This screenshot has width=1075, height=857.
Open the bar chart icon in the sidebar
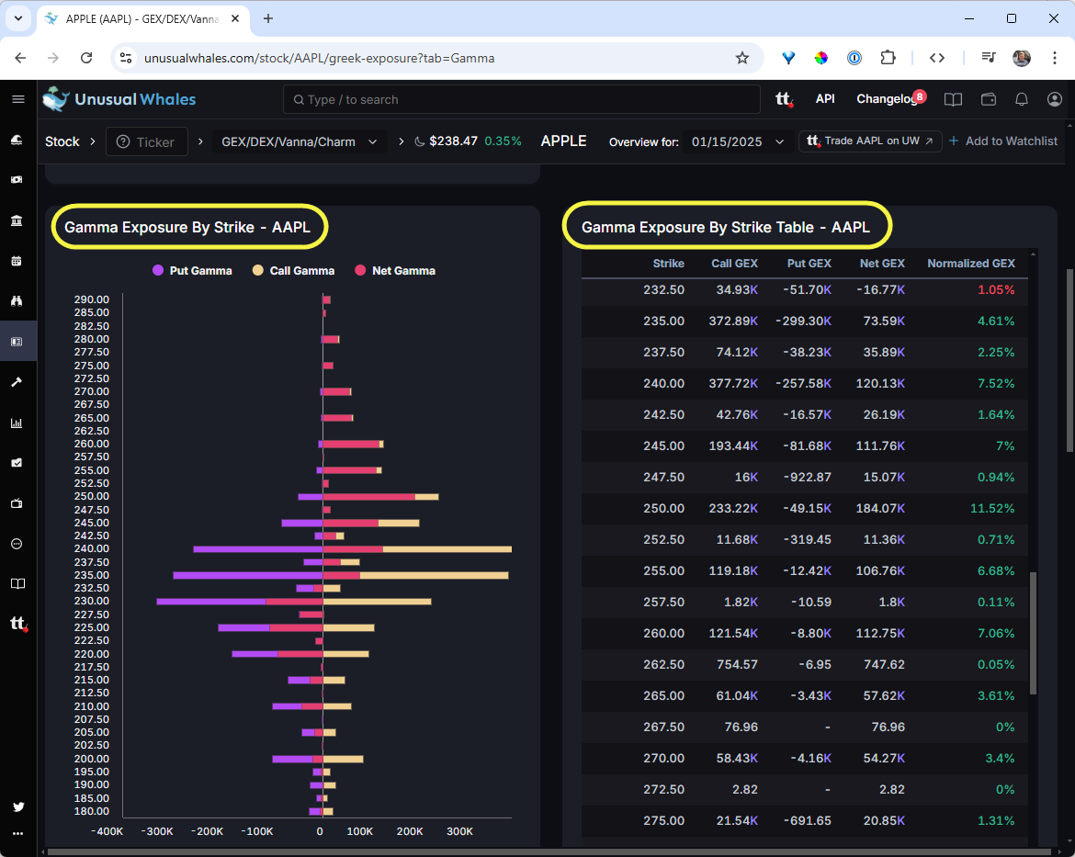[x=17, y=423]
